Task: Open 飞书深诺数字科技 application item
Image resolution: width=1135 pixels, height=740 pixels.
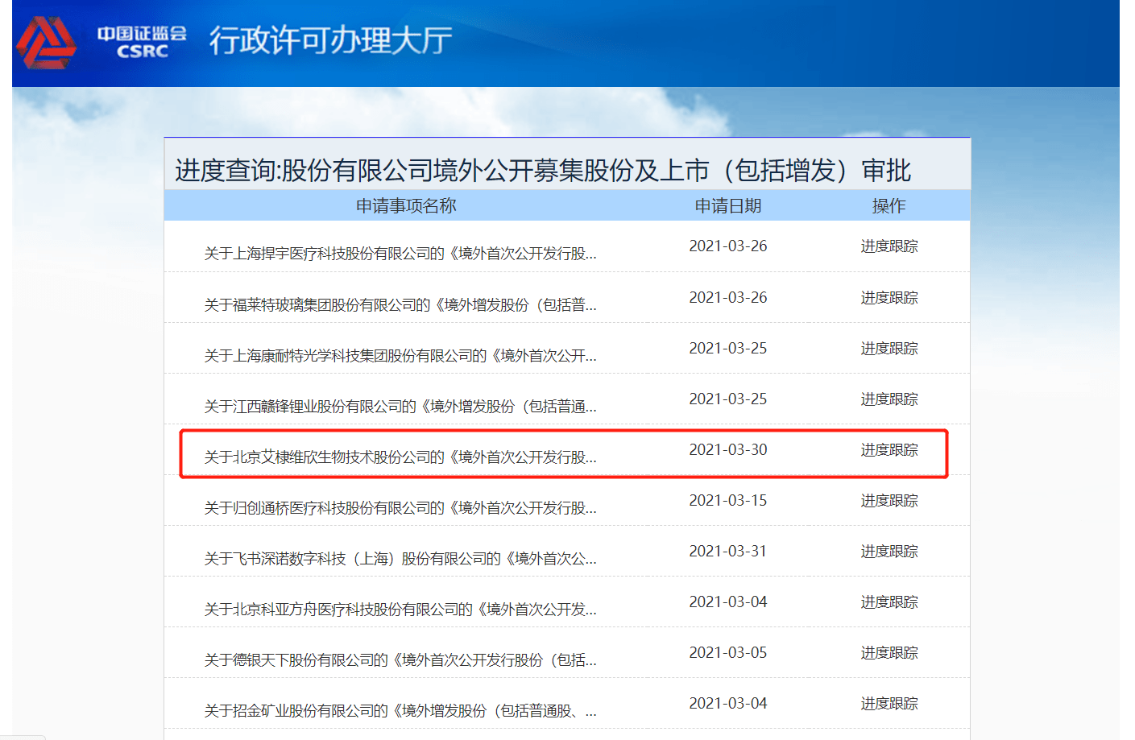Action: pyautogui.click(x=400, y=559)
